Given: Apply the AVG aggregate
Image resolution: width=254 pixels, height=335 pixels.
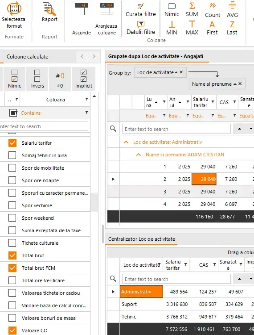Looking at the screenshot, I should click(x=232, y=10).
